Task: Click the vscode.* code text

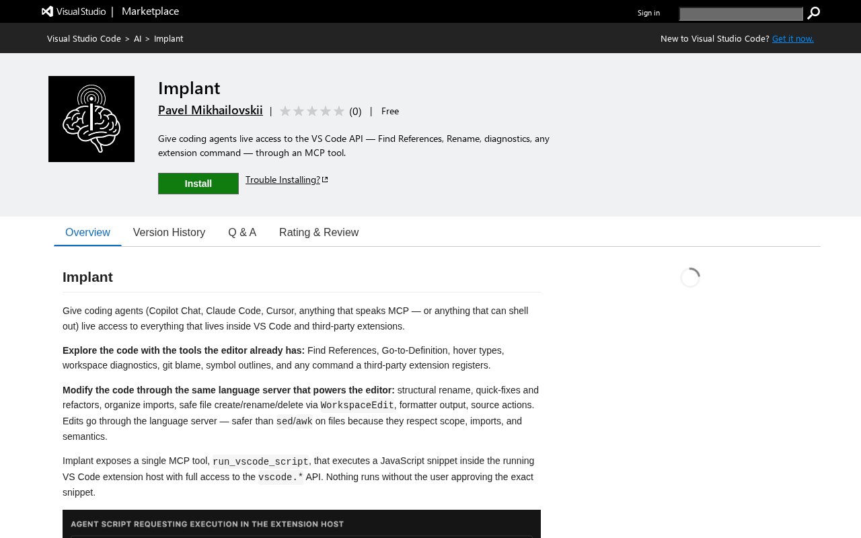Action: tap(280, 477)
